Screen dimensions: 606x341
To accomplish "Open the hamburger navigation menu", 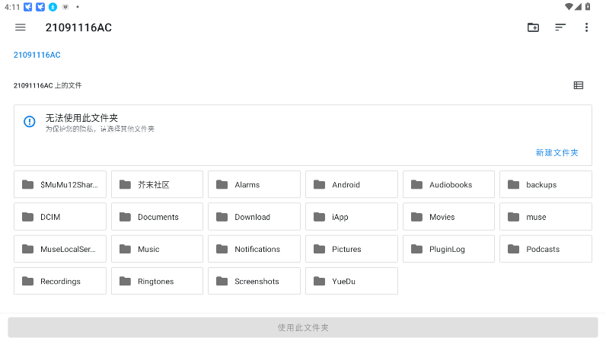I will (x=21, y=27).
